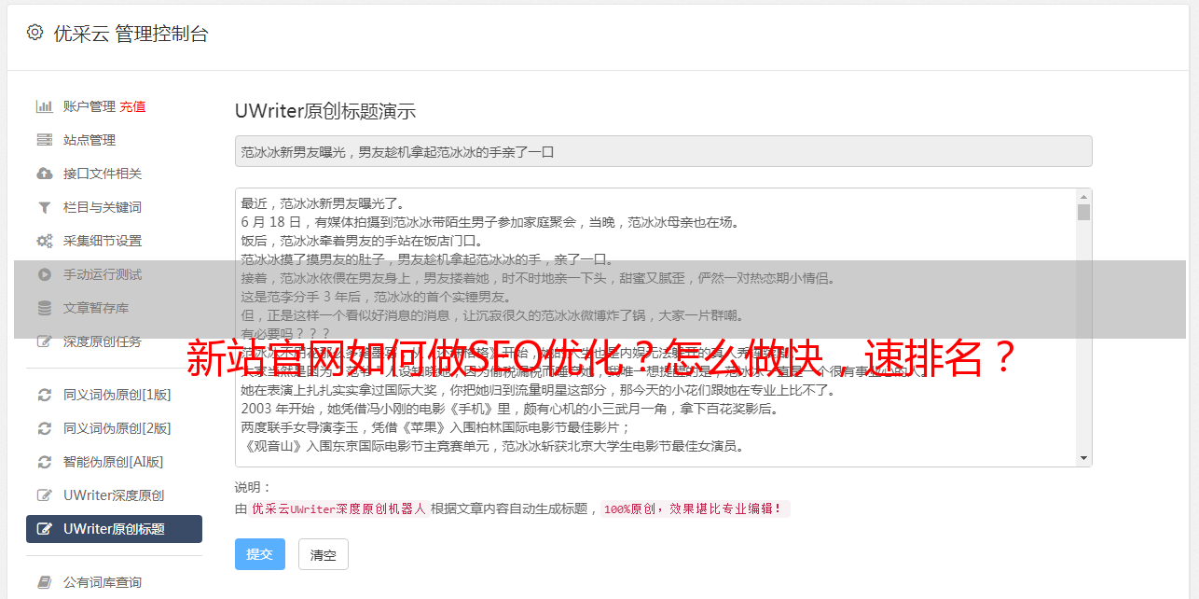This screenshot has width=1199, height=599.
Task: Click the filter icon beside 栏目与关键词
Action: pos(44,207)
